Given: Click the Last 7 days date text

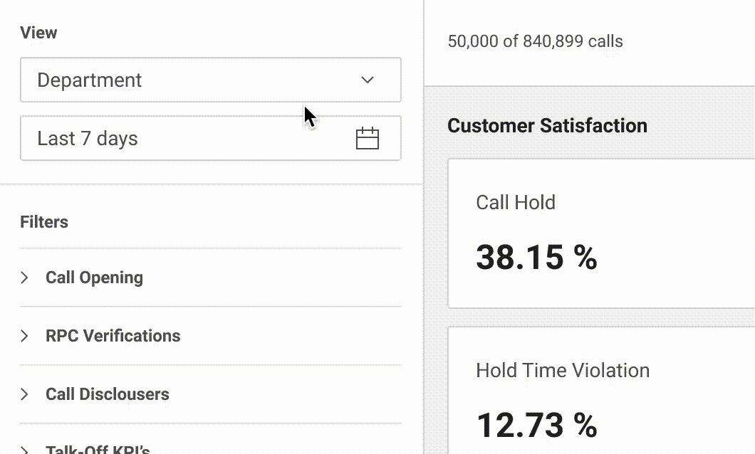Looking at the screenshot, I should (x=88, y=139).
